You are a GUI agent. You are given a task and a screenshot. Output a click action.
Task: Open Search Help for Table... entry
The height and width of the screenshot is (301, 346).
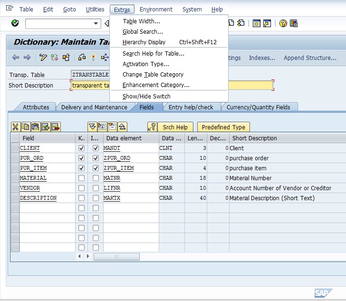tap(169, 53)
